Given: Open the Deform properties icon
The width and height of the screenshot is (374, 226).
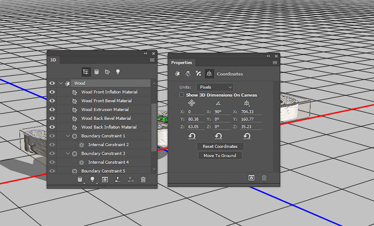Looking at the screenshot, I should pyautogui.click(x=188, y=74).
